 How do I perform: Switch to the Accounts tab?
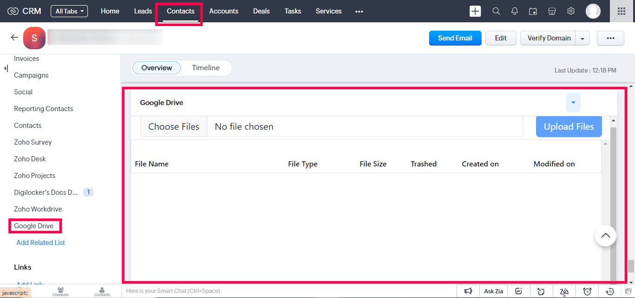224,11
